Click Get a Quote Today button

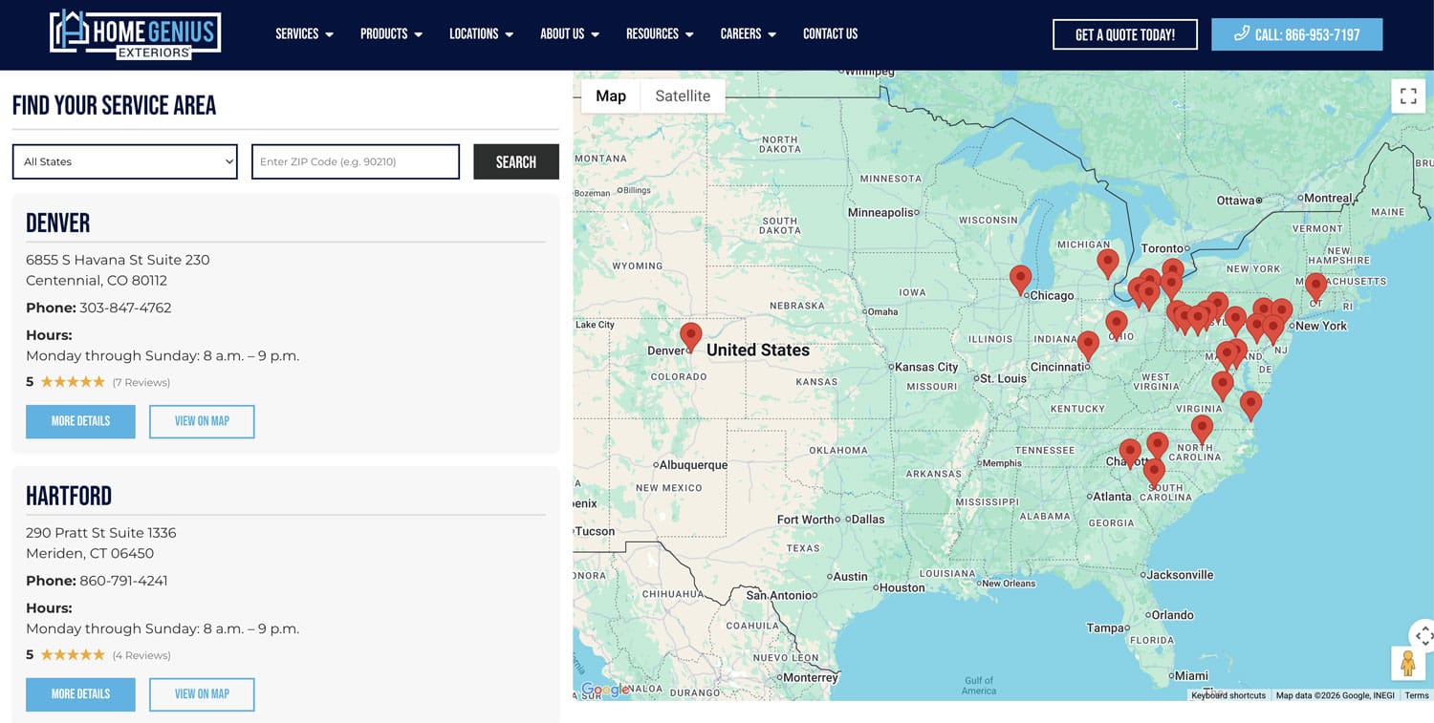1124,34
